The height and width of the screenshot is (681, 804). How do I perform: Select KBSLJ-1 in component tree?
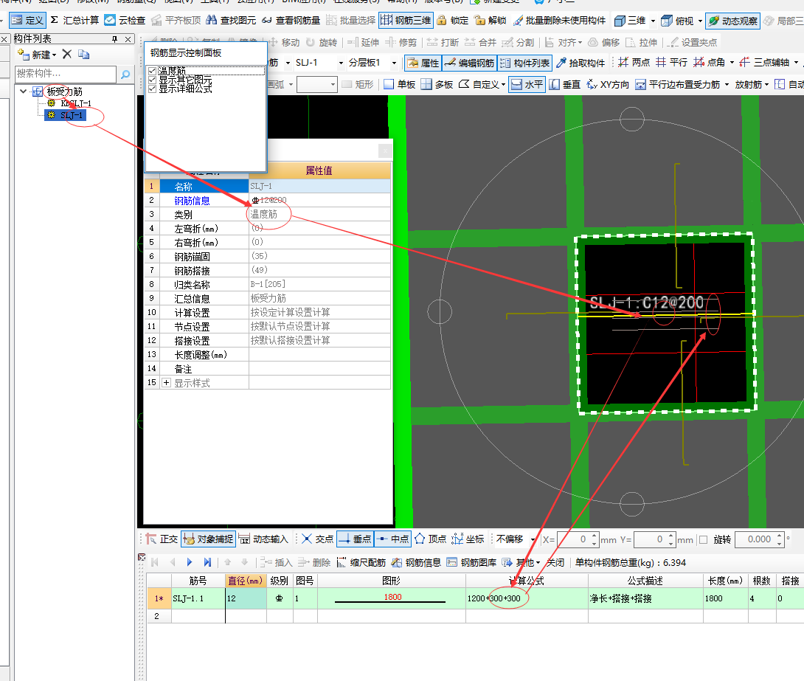point(75,103)
